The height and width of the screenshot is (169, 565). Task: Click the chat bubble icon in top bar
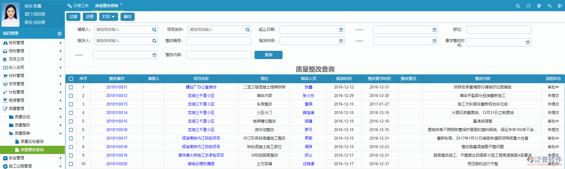[x=539, y=6]
